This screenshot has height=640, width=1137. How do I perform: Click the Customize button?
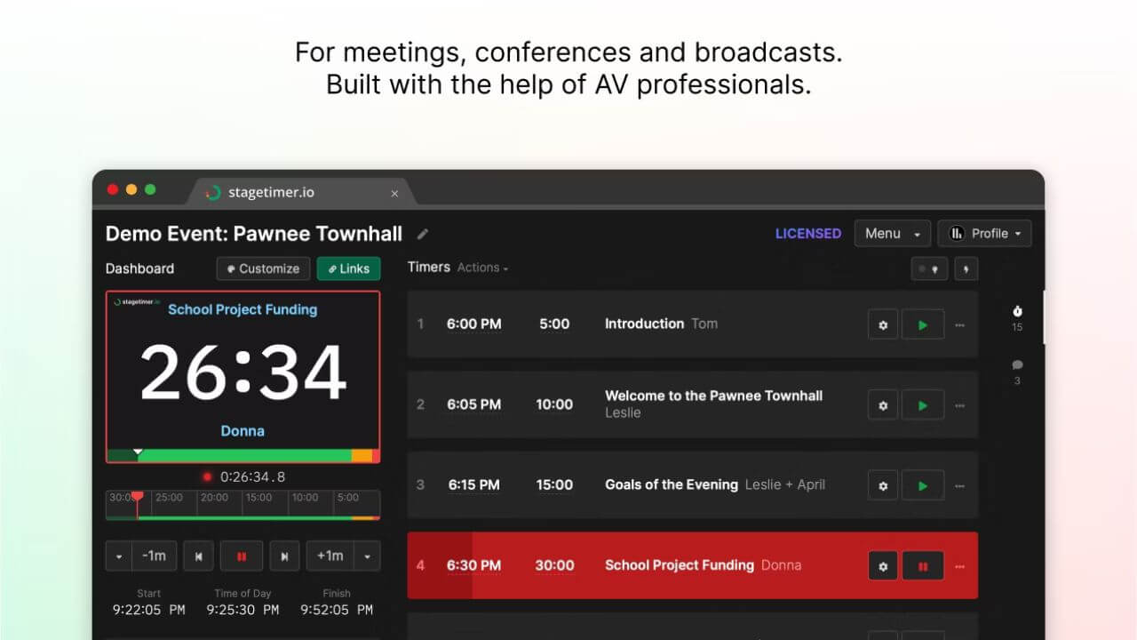263,268
